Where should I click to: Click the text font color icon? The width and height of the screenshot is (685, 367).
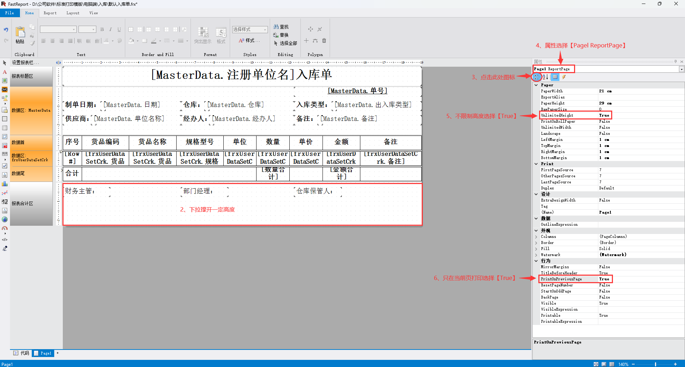coord(106,41)
